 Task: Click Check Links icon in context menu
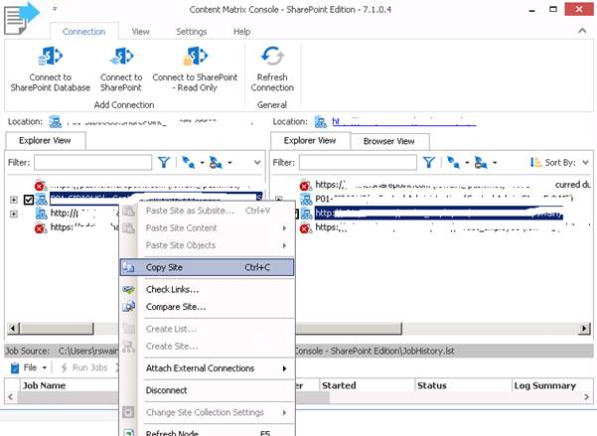point(129,289)
